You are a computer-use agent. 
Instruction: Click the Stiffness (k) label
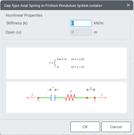coord(17,23)
